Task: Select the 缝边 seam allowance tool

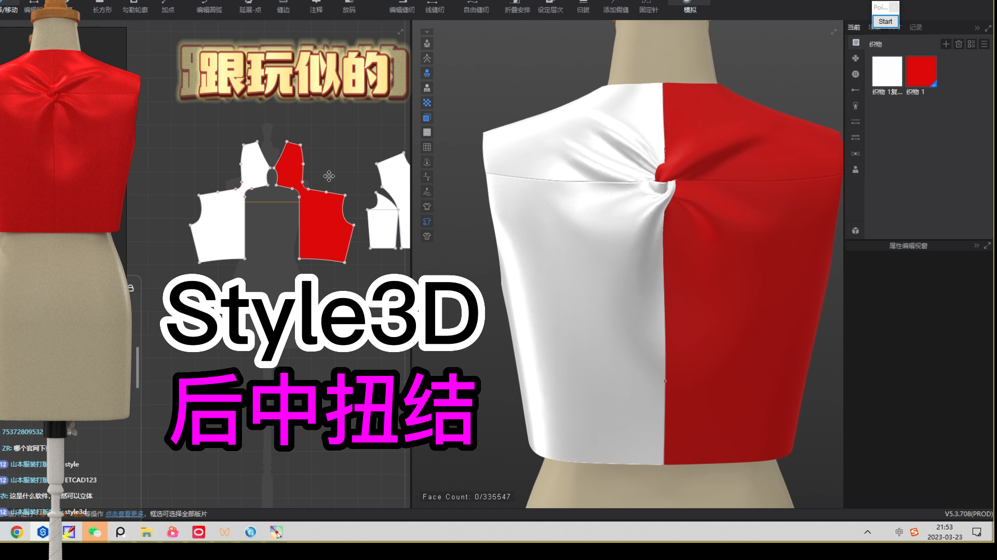Action: click(284, 7)
